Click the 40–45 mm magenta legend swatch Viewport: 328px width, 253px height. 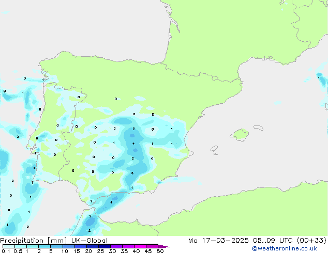coord(140,246)
